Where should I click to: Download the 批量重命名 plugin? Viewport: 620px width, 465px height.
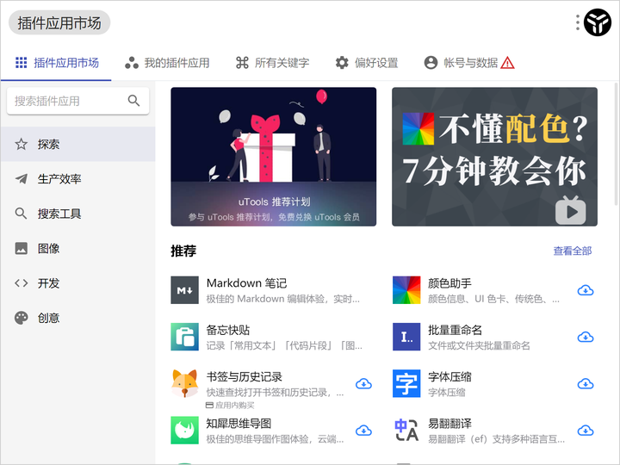586,337
